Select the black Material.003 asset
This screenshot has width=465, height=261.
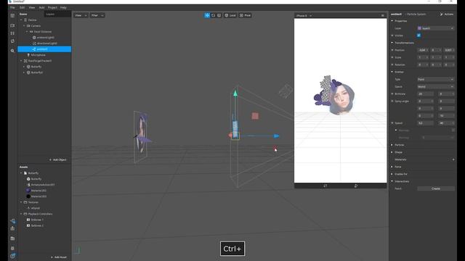[x=39, y=196]
